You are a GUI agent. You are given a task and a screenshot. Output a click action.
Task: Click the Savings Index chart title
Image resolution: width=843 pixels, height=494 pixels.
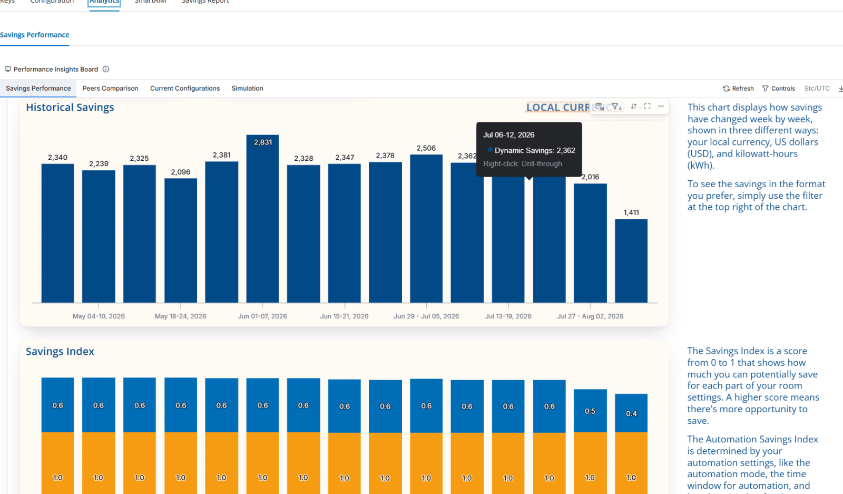click(60, 352)
